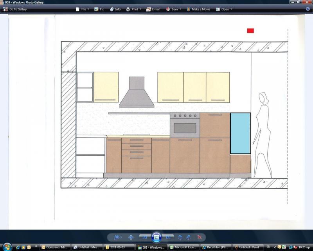Open the Fix panel
Viewport: 313px width, 251px height.
(99, 9)
